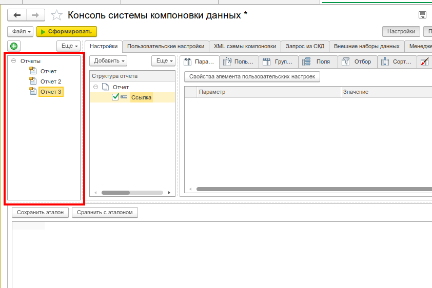The width and height of the screenshot is (432, 288).
Task: Click Свойства элемента пользовательских настроек button
Action: click(252, 77)
